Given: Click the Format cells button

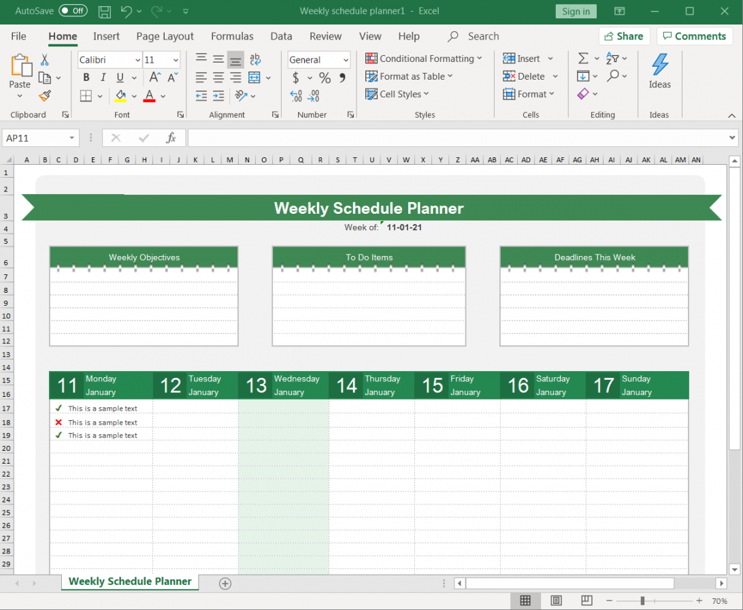Looking at the screenshot, I should tap(525, 94).
